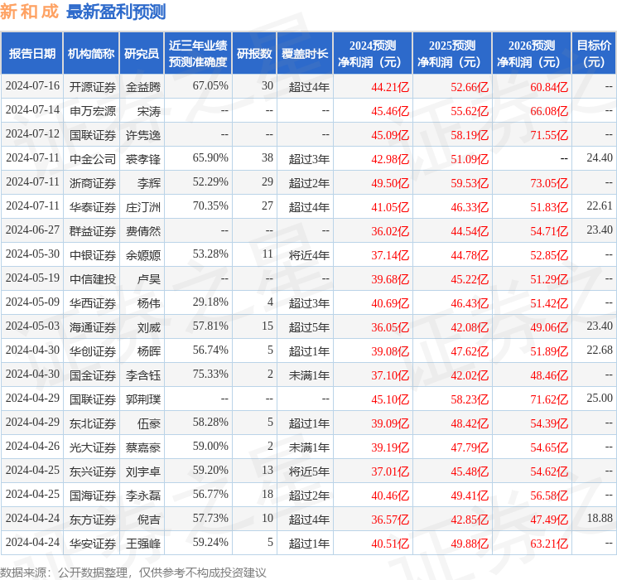Click the 研报数 column header
Image resolution: width=617 pixels, height=580 pixels.
(x=254, y=54)
